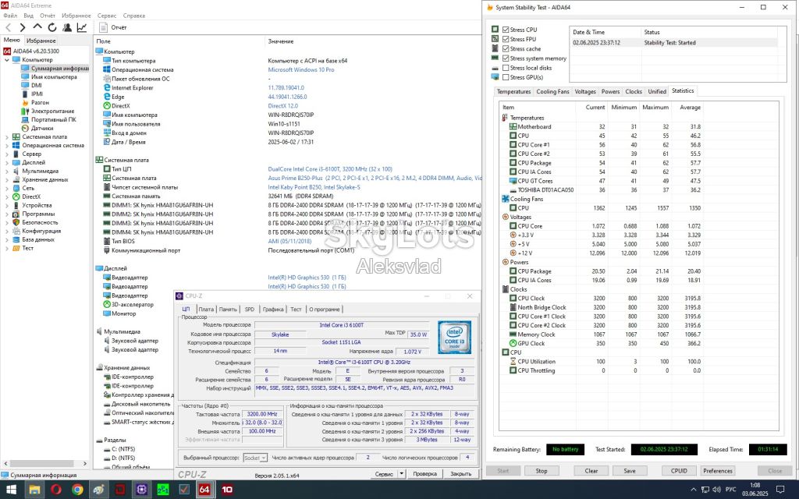
Task: Expand Хранение данных tree node
Action: [6, 180]
